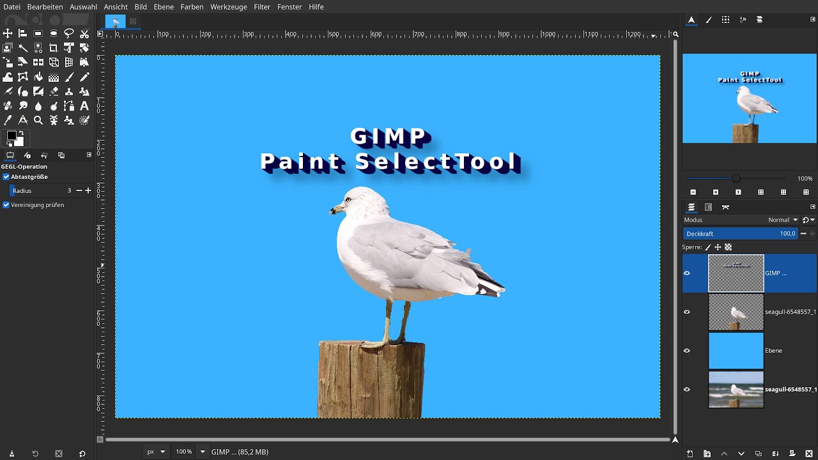Screen dimensions: 818x460
Task: Select the Paintbrush tool
Action: tap(69, 77)
